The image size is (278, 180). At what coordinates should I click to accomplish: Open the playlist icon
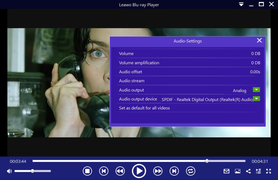[x=258, y=171]
